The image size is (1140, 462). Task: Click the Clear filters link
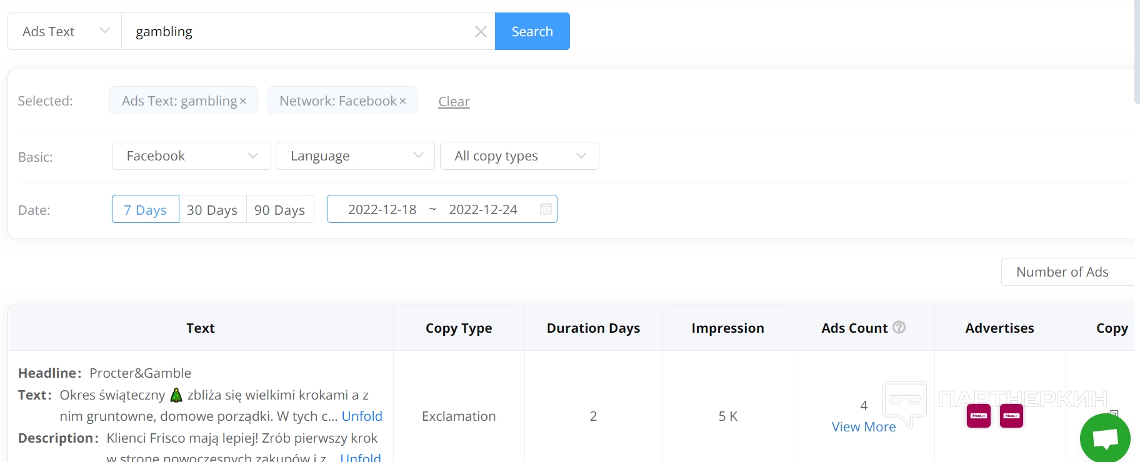point(454,102)
